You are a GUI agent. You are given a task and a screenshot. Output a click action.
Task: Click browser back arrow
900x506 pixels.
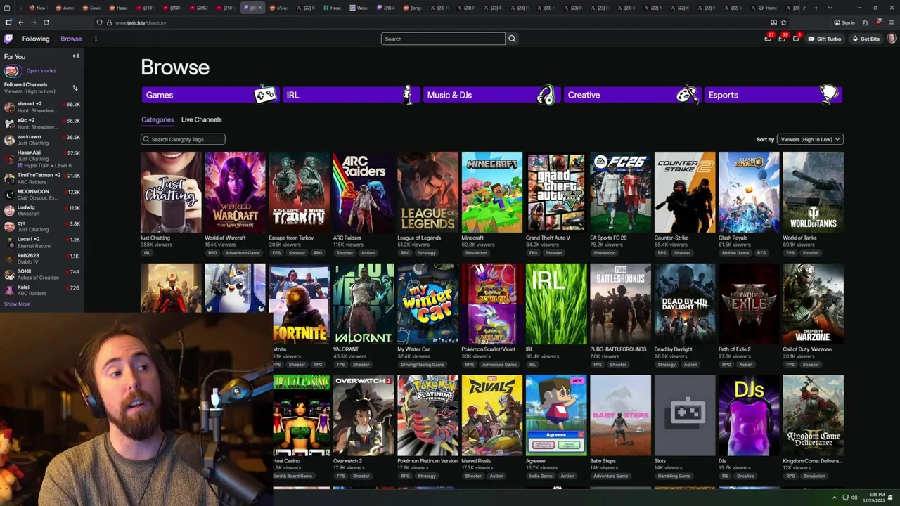tap(21, 22)
